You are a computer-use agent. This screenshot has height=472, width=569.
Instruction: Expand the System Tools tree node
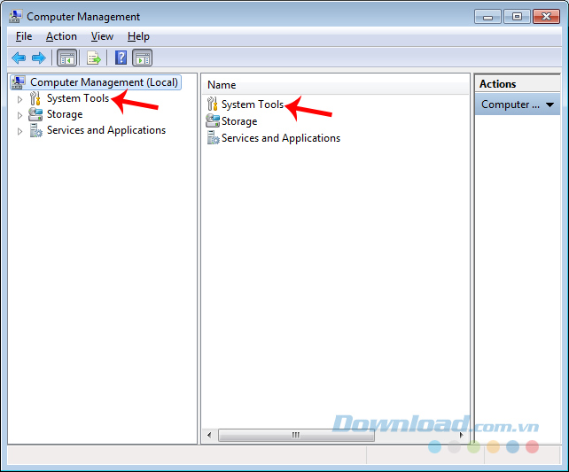coord(19,99)
